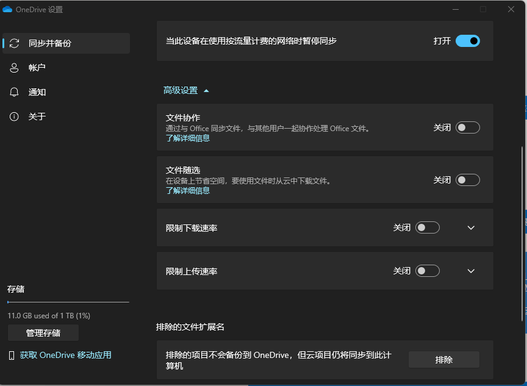The height and width of the screenshot is (386, 527).
Task: Toggle 限制下载速率 on
Action: pos(428,228)
